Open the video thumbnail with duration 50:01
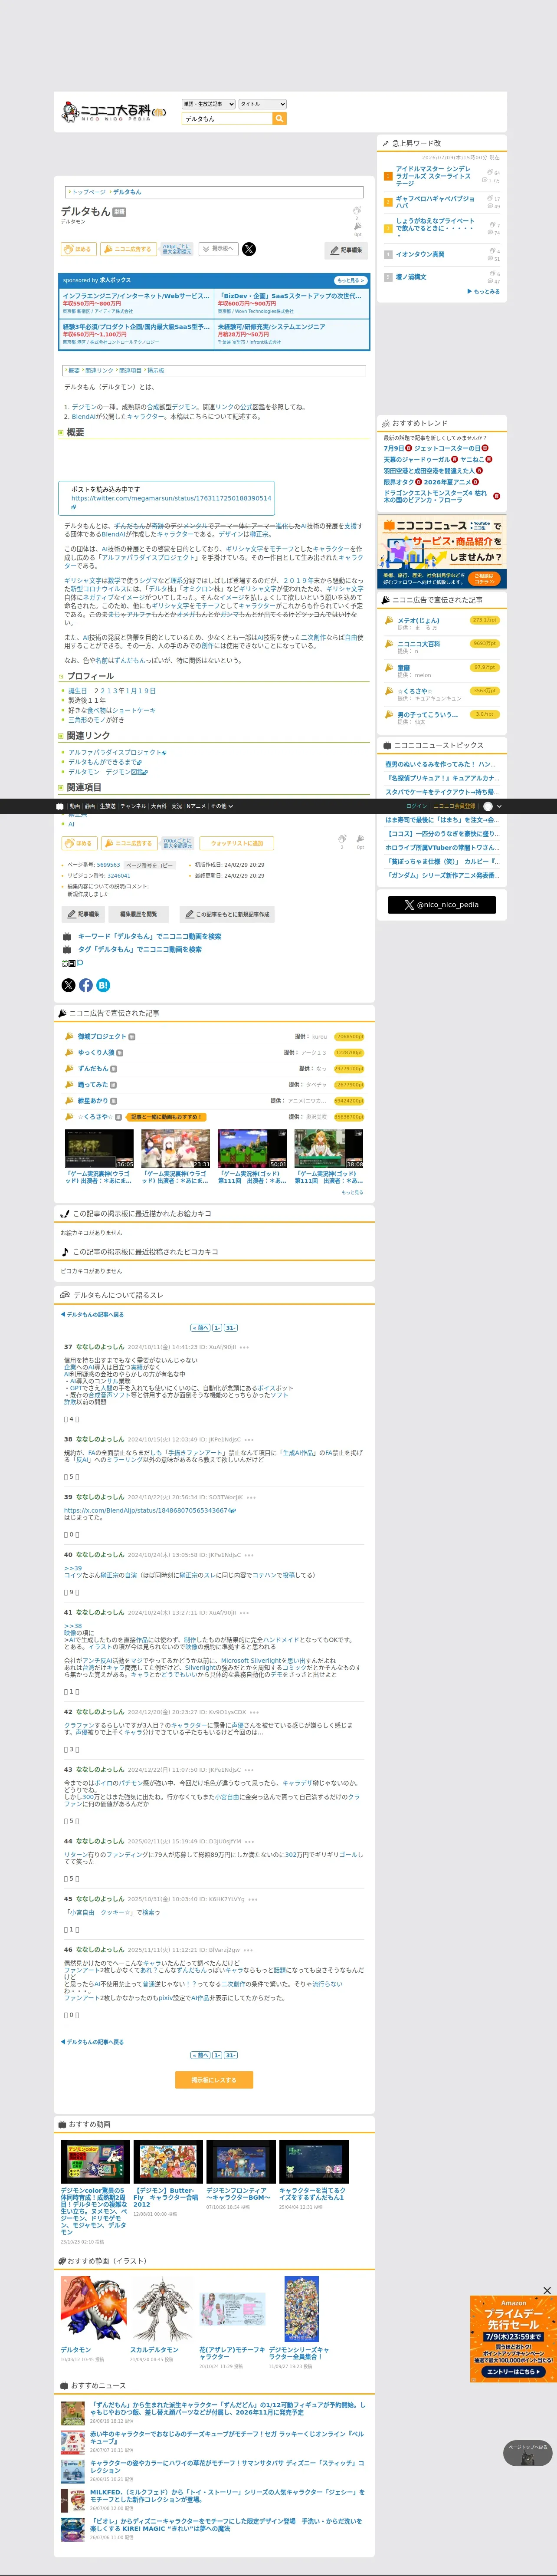Screen dimensions: 557x2576 click(253, 1148)
